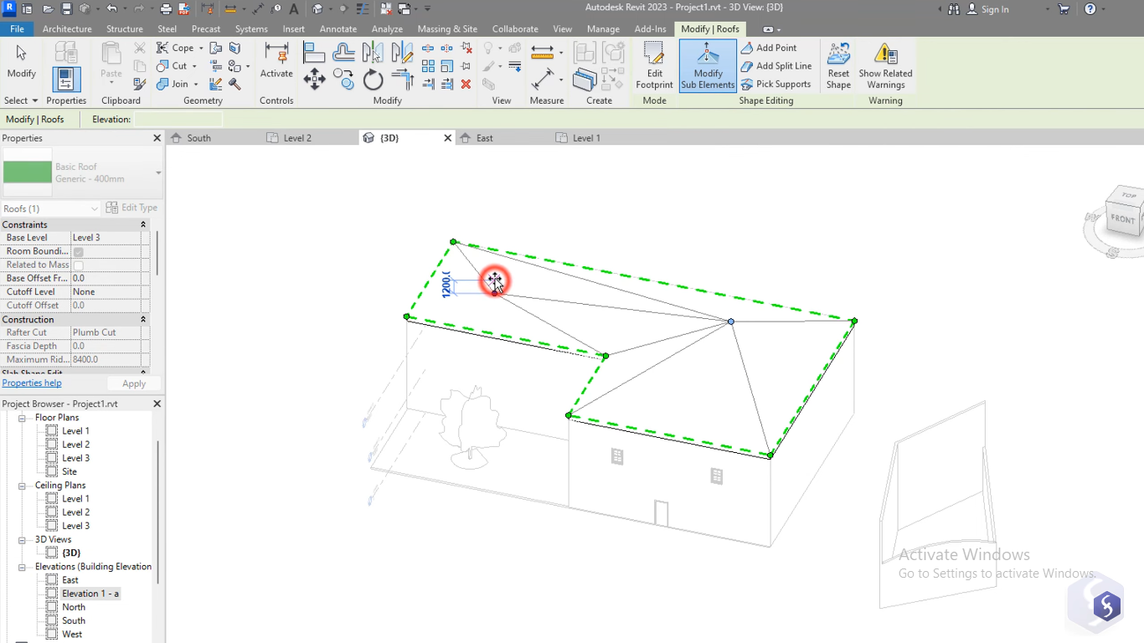
Task: Open the Properties help link
Action: [x=31, y=383]
